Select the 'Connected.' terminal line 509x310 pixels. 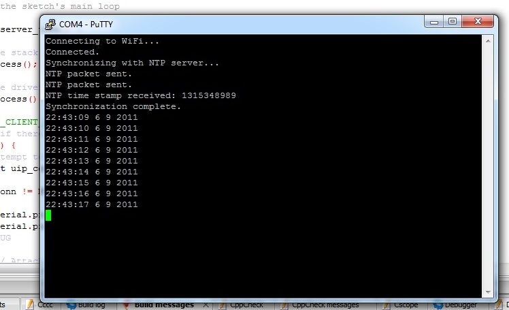(72, 52)
